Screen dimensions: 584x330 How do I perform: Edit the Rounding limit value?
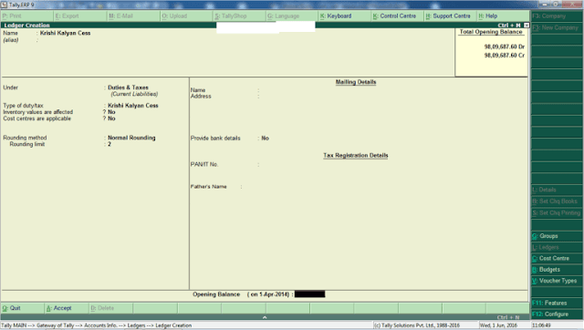coord(109,144)
